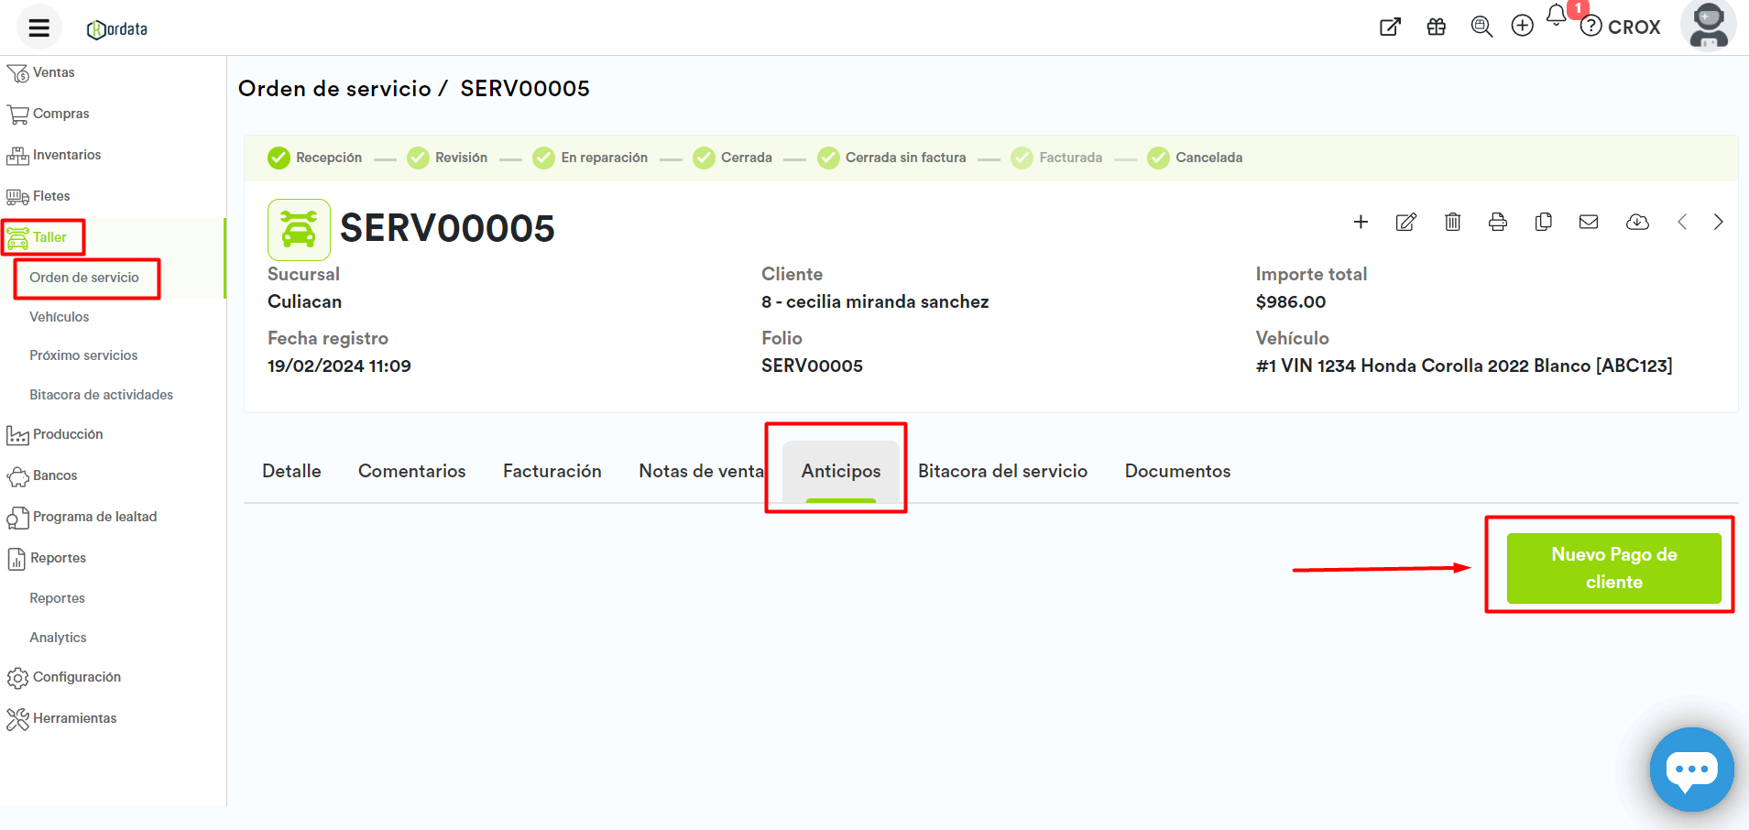Screen dimensions: 1749x830
Task: Set order status to Cancelada
Action: pos(1196,158)
